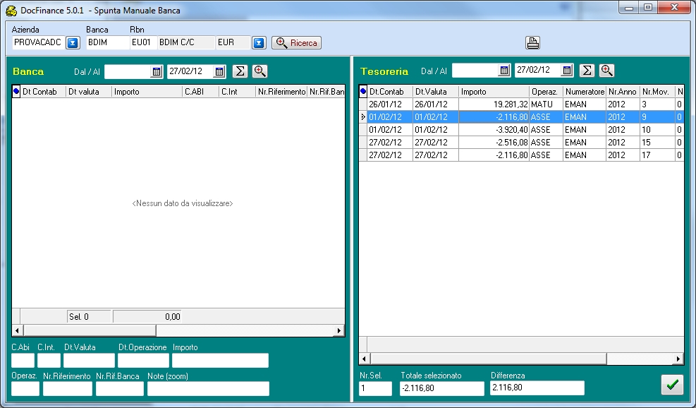Screen dimensions: 696x408
Task: Click the sum icon in Banca panel
Action: click(x=240, y=71)
